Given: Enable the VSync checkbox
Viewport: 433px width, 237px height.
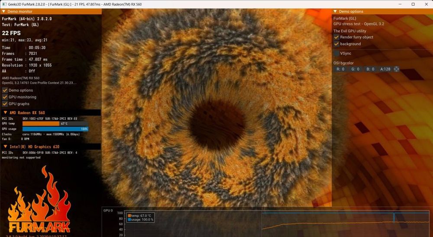Looking at the screenshot, I should click(336, 54).
